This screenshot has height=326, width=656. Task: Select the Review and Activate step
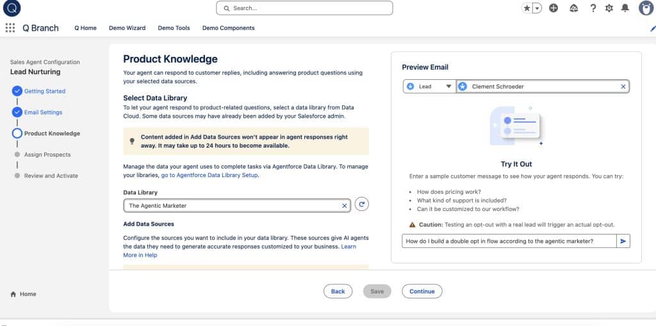[51, 176]
